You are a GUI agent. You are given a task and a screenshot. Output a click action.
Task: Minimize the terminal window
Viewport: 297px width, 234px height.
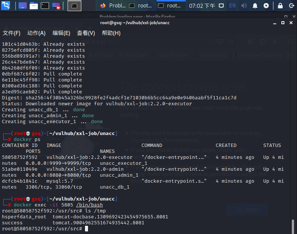click(x=275, y=23)
